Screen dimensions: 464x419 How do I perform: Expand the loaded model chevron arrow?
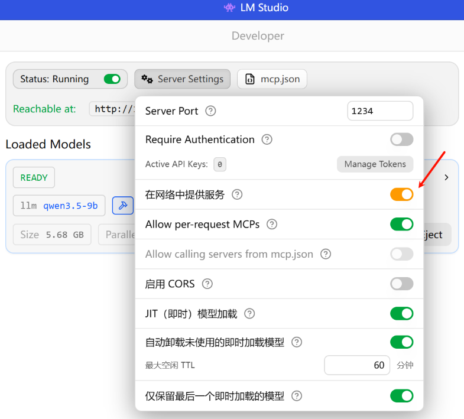[446, 177]
